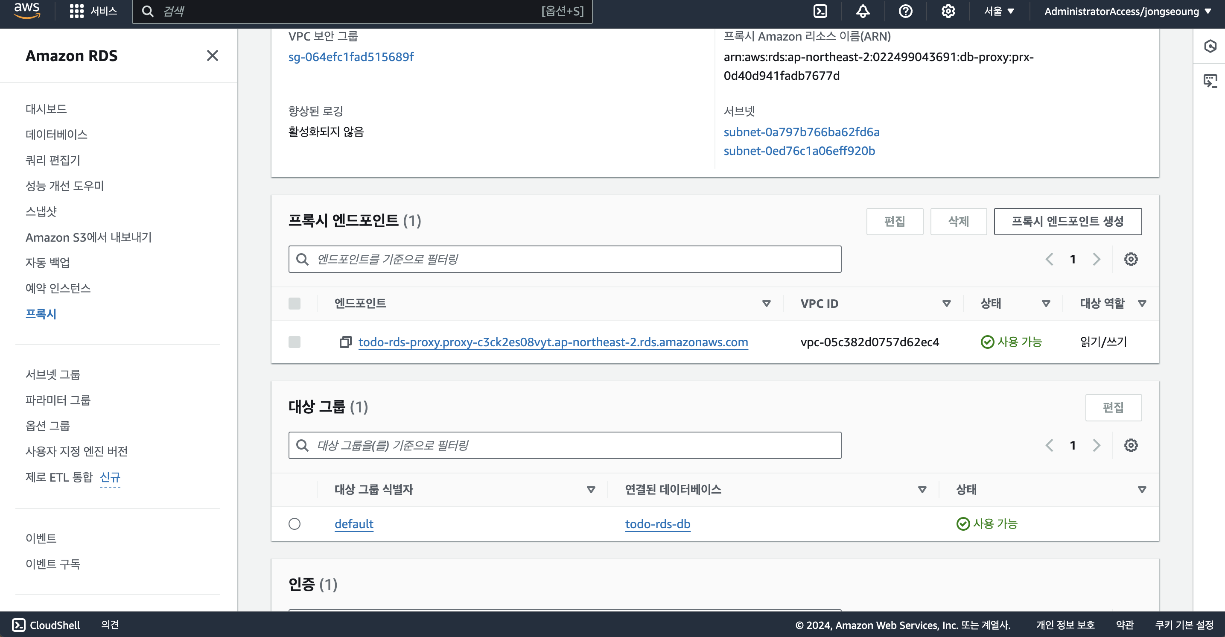1225x637 pixels.
Task: Select all proxy endpoints header checkbox
Action: point(295,304)
